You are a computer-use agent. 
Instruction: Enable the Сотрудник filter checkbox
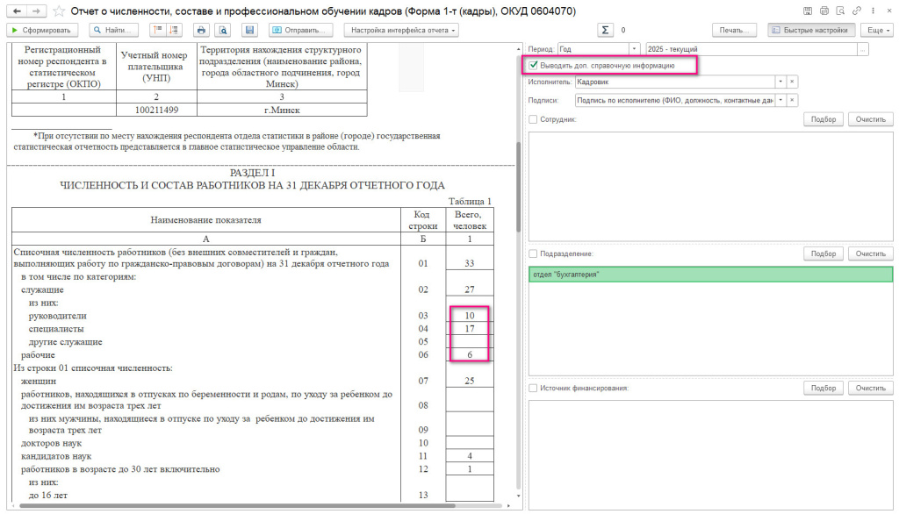534,119
